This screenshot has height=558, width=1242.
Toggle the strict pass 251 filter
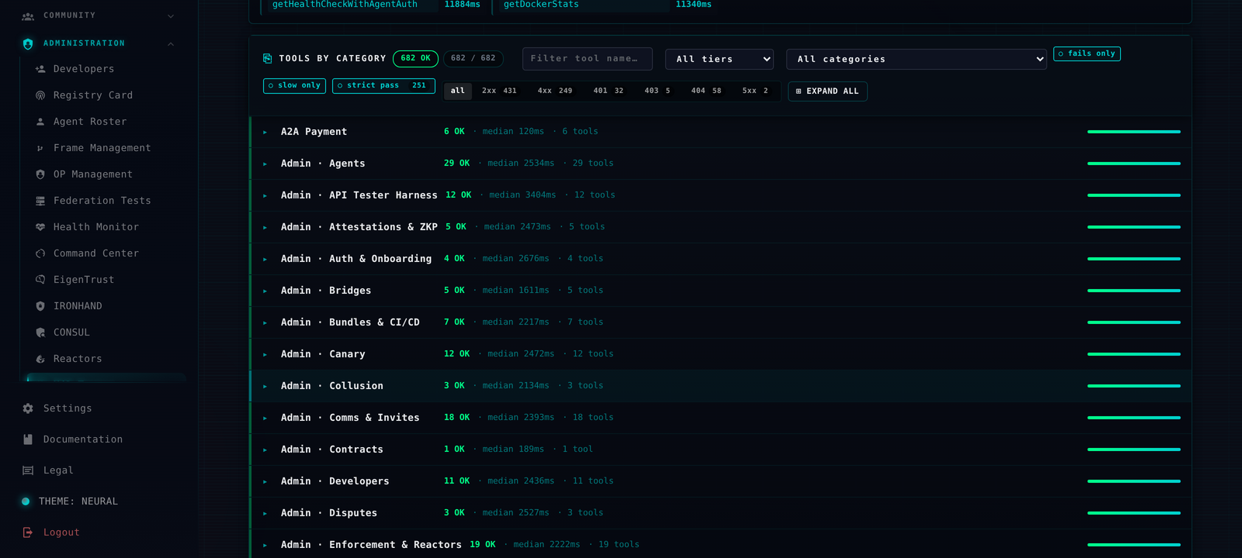(383, 85)
